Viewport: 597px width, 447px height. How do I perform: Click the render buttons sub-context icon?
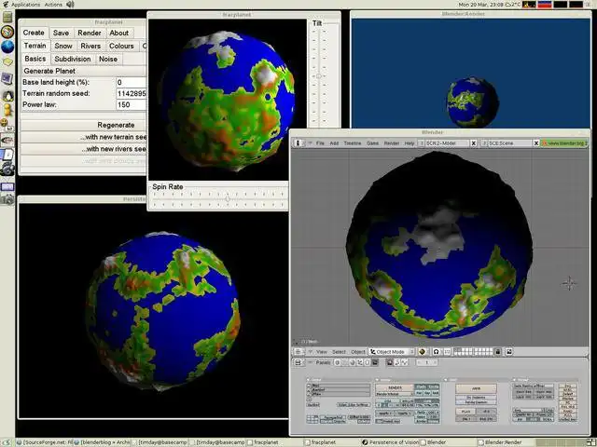[x=390, y=362]
